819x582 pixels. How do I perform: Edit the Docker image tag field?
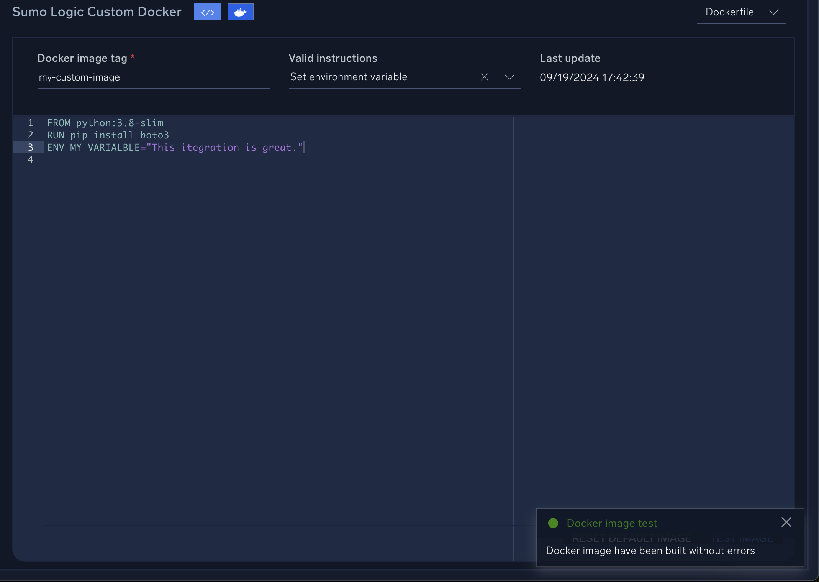point(153,77)
